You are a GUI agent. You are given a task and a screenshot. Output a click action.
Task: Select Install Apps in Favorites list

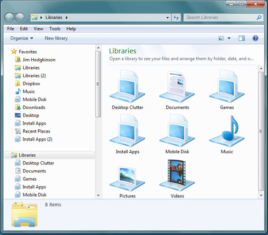coord(31,123)
